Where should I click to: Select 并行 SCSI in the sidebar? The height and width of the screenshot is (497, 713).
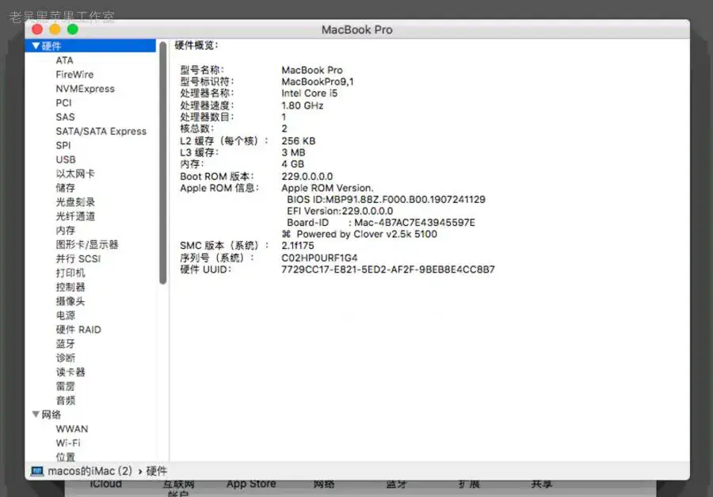[78, 258]
